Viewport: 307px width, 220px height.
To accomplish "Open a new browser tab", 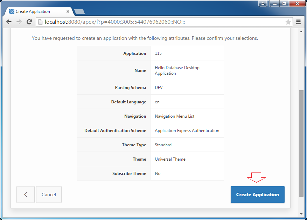I will click(79, 12).
